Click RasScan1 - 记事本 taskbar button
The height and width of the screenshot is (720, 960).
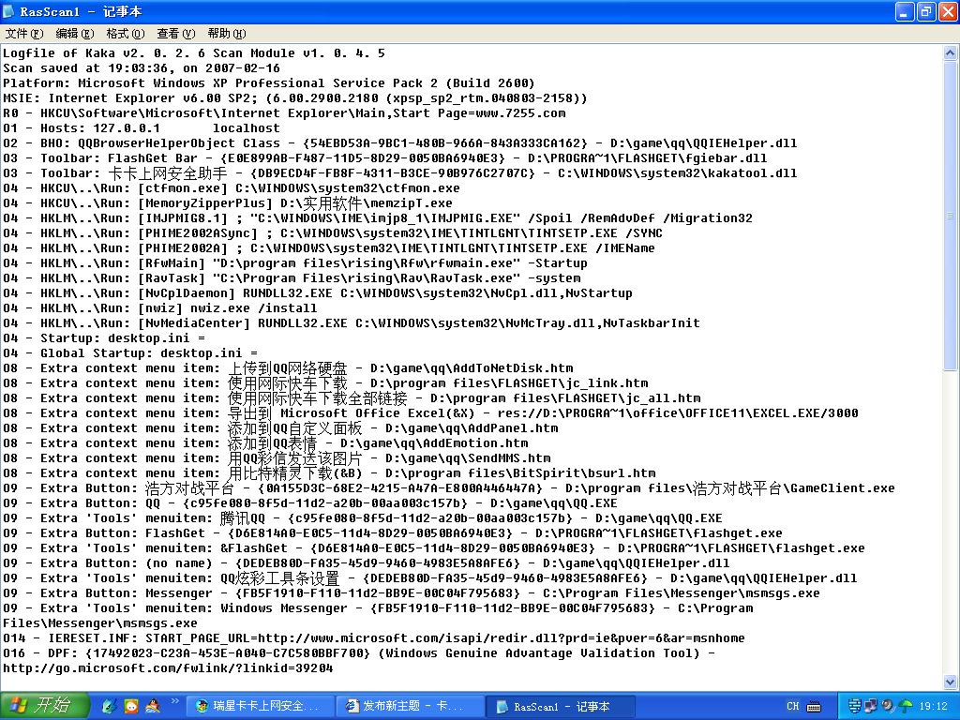coord(561,706)
